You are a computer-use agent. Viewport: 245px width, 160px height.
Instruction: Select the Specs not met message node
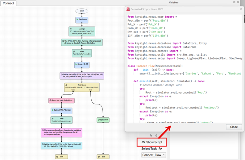61,100
